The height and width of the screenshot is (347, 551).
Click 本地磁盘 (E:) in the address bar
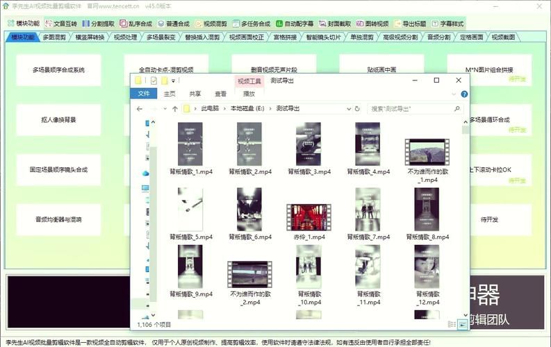(247, 109)
